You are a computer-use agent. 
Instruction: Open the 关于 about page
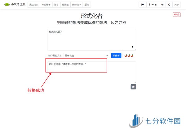point(176,5)
